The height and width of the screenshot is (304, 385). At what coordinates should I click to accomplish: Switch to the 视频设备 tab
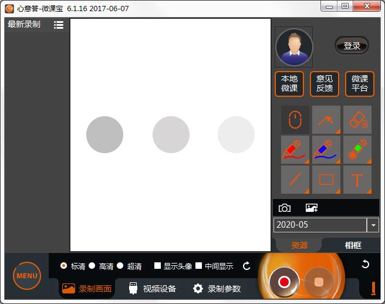click(x=152, y=288)
